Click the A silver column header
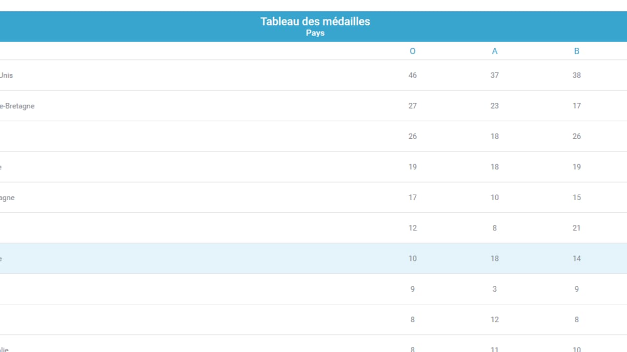 [494, 51]
